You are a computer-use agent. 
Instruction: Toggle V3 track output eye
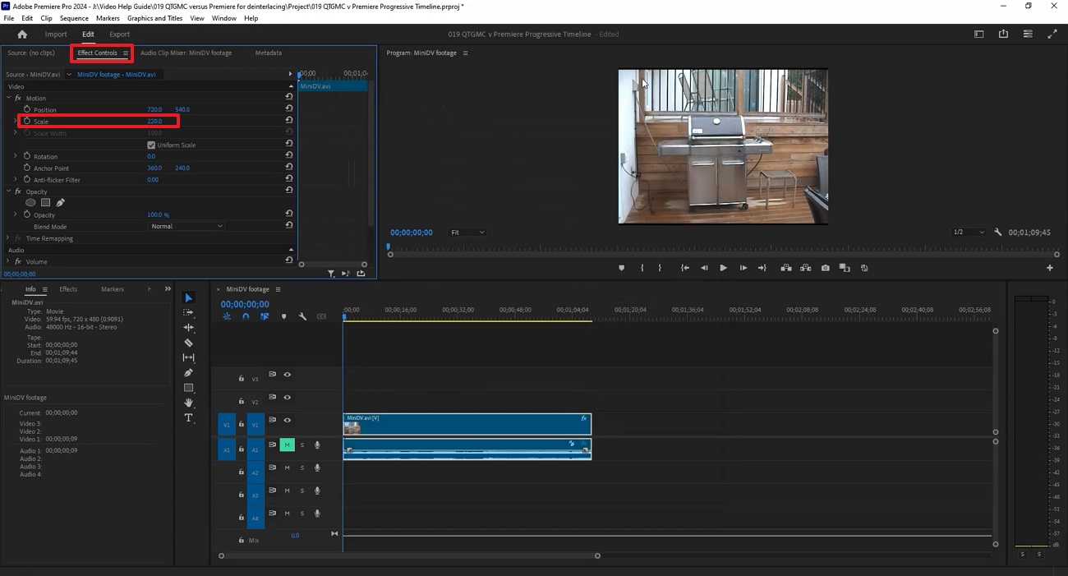click(288, 375)
